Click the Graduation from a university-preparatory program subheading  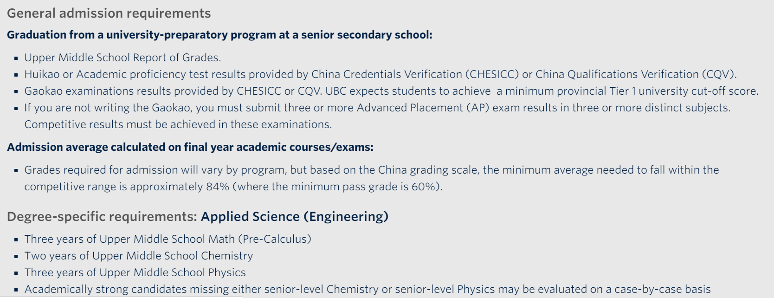coord(219,35)
